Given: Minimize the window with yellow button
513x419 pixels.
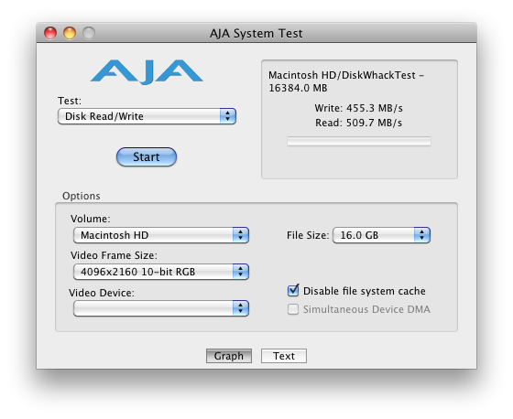Looking at the screenshot, I should click(70, 33).
